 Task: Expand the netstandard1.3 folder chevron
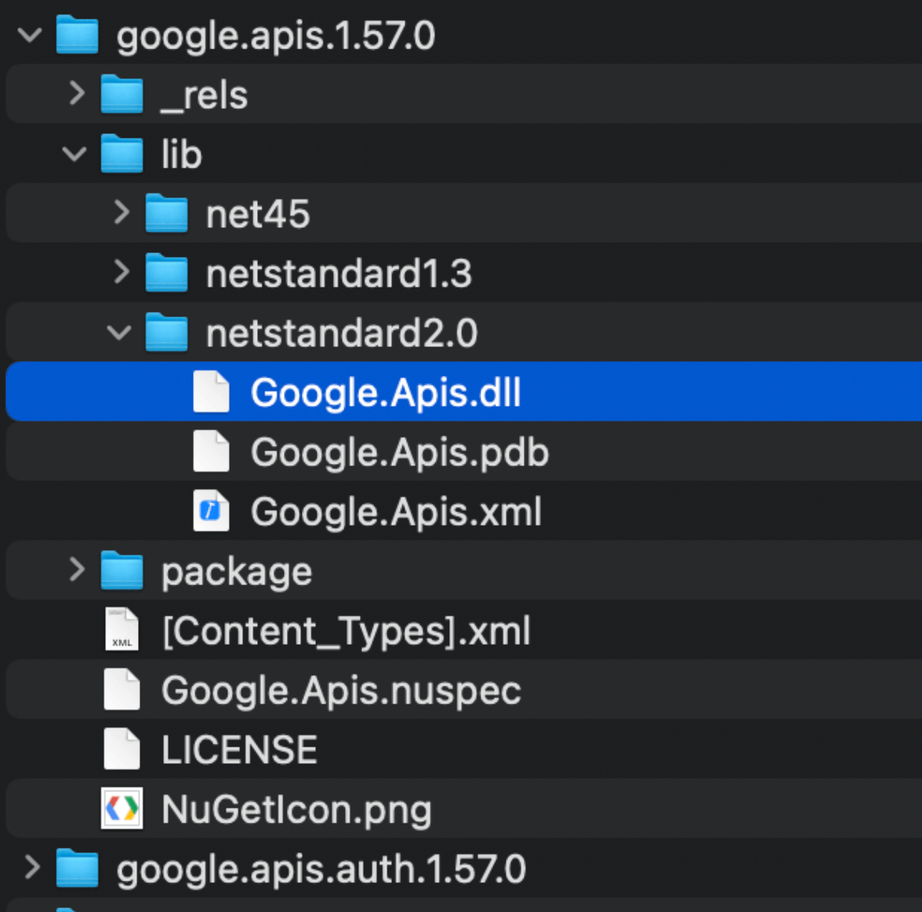point(121,272)
